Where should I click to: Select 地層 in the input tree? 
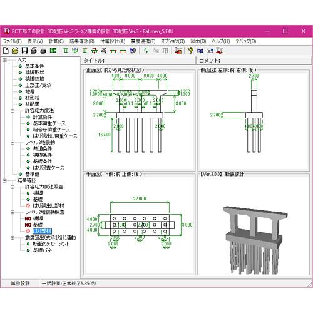(x=30, y=91)
